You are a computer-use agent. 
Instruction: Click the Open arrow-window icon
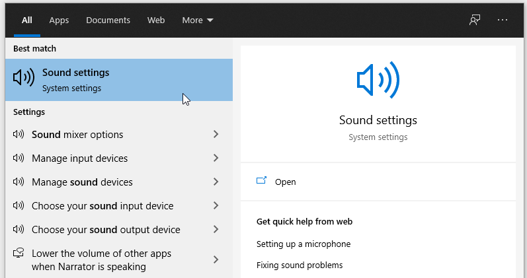[x=261, y=181]
